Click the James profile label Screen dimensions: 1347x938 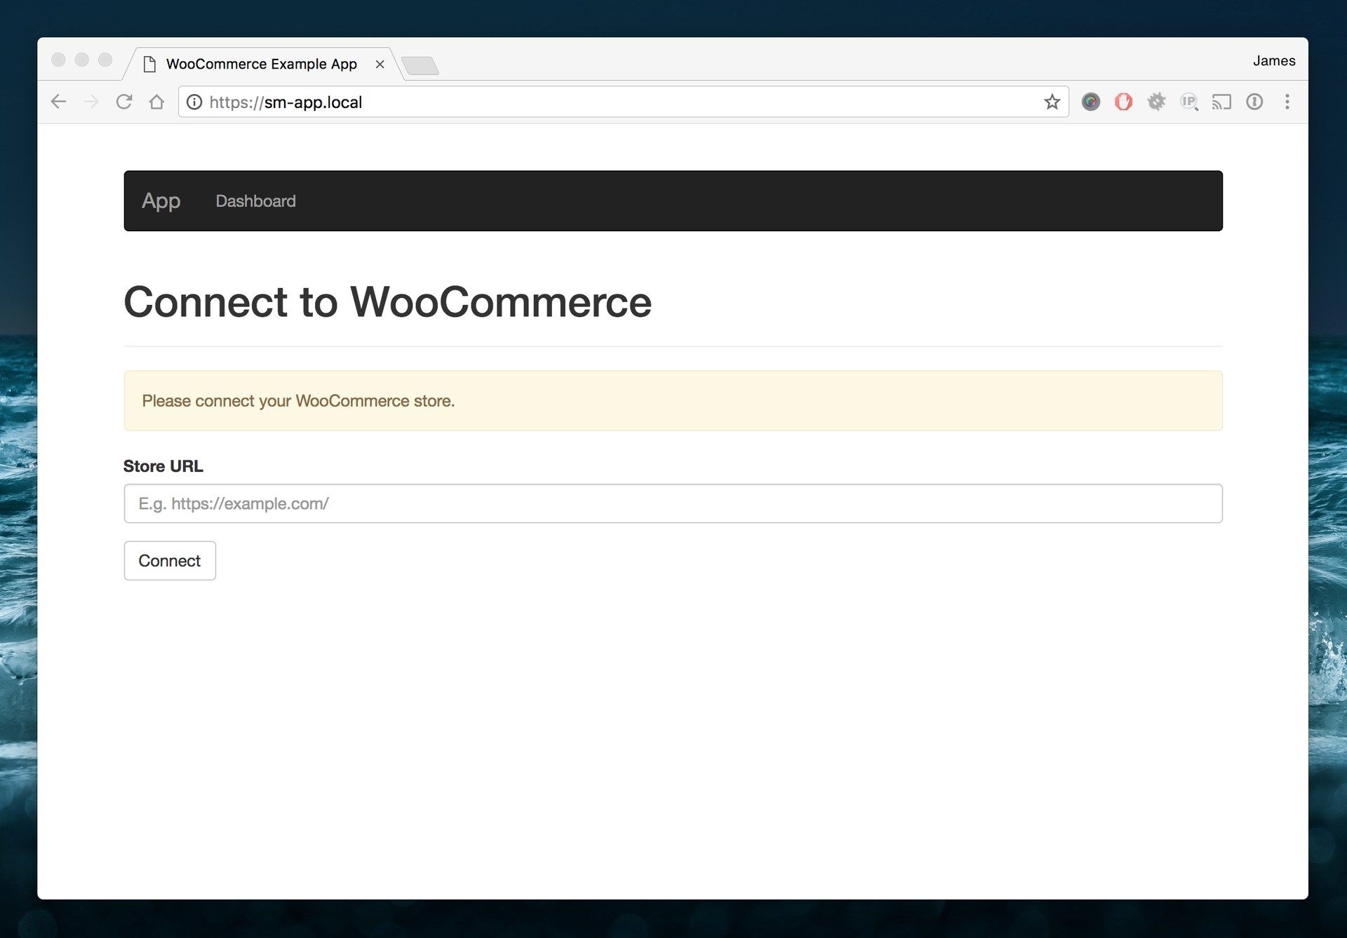(1273, 60)
